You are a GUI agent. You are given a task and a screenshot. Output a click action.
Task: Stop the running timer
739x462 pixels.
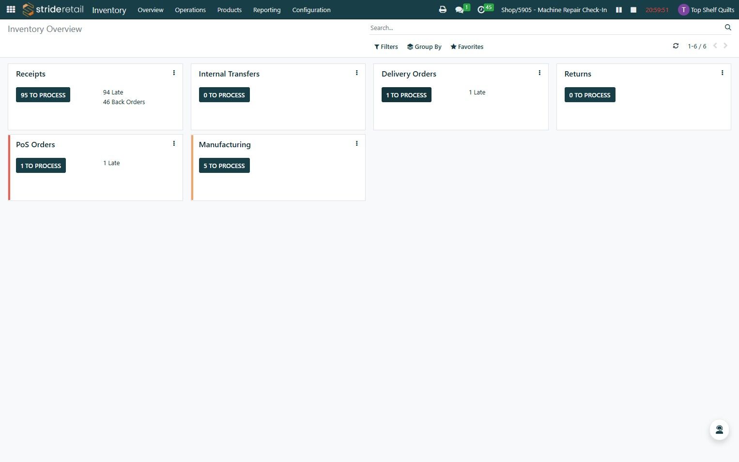tap(633, 10)
